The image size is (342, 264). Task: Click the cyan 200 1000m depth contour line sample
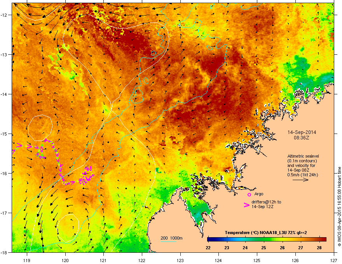[169, 241]
